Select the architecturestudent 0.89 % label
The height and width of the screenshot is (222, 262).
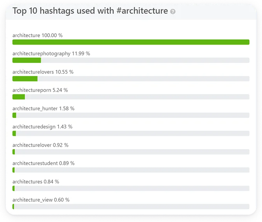pyautogui.click(x=43, y=163)
